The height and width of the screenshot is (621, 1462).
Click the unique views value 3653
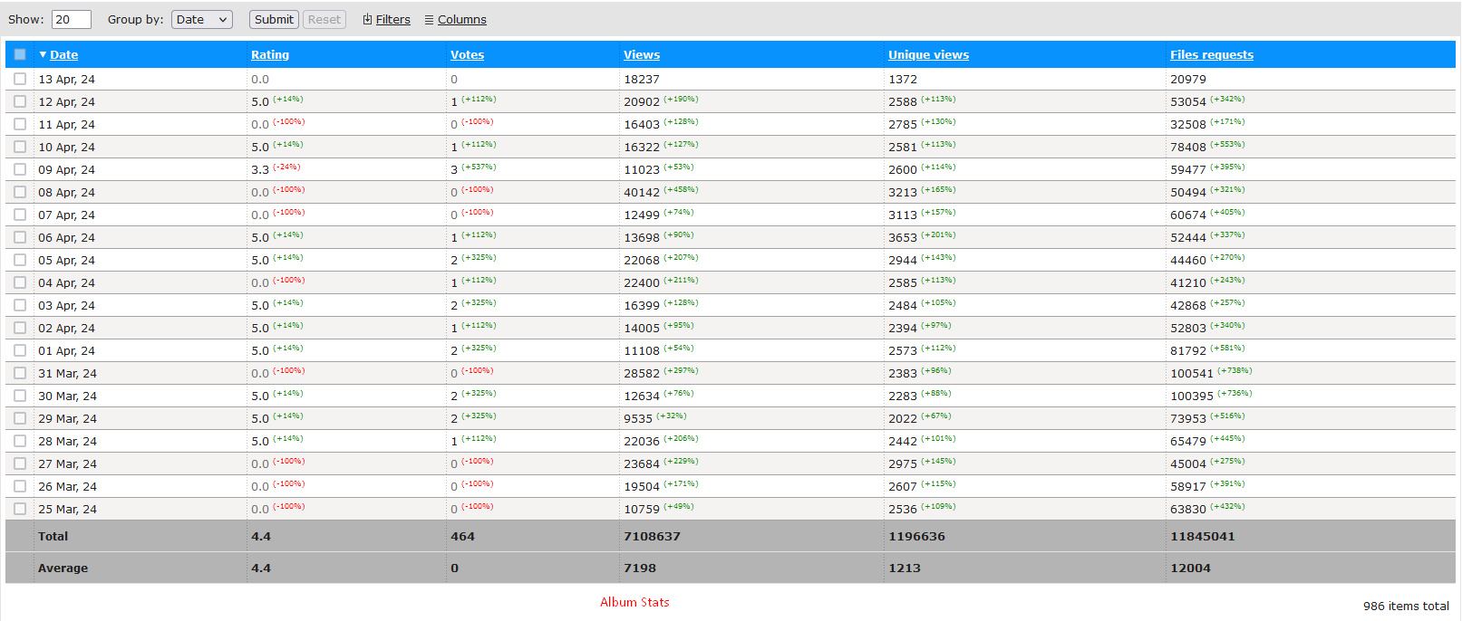coord(903,238)
